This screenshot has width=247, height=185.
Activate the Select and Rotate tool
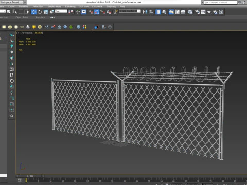[40, 12]
